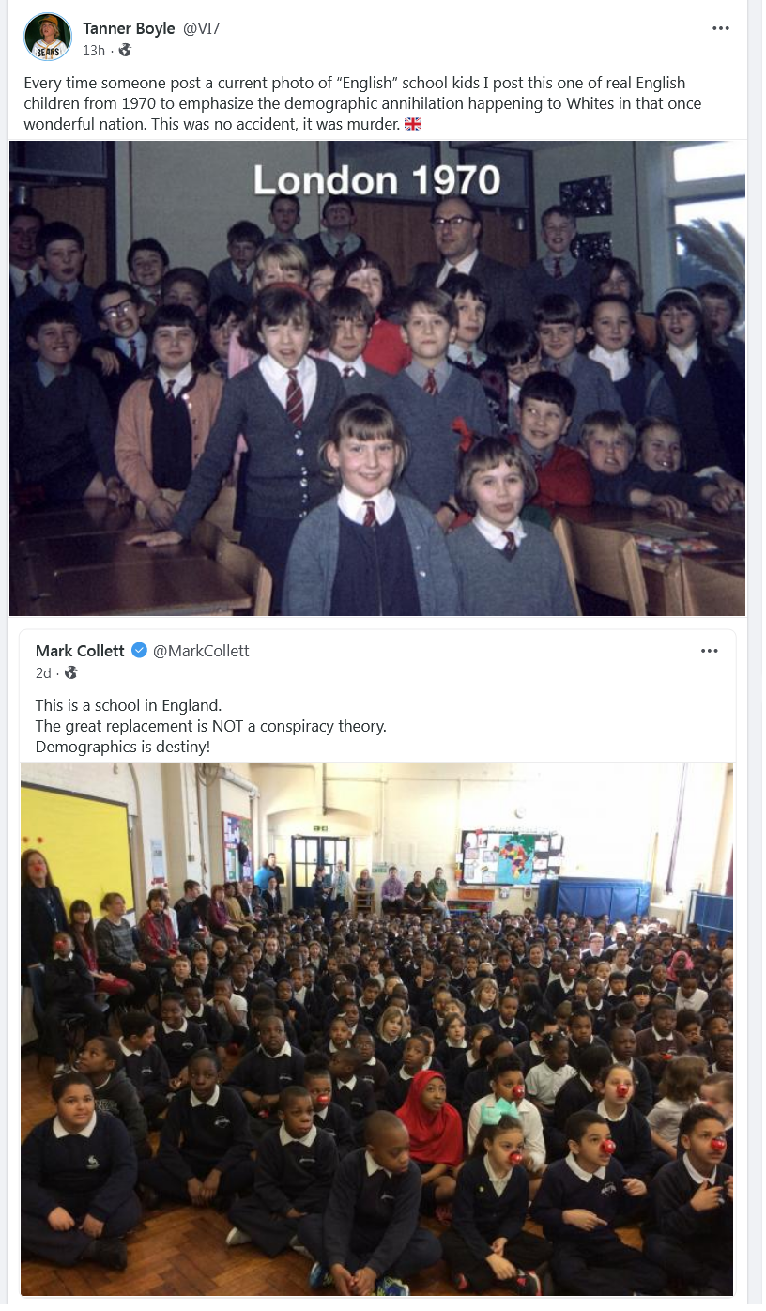The image size is (766, 1311).
Task: Click the 'London 1970' caption on the photo
Action: pos(377,179)
